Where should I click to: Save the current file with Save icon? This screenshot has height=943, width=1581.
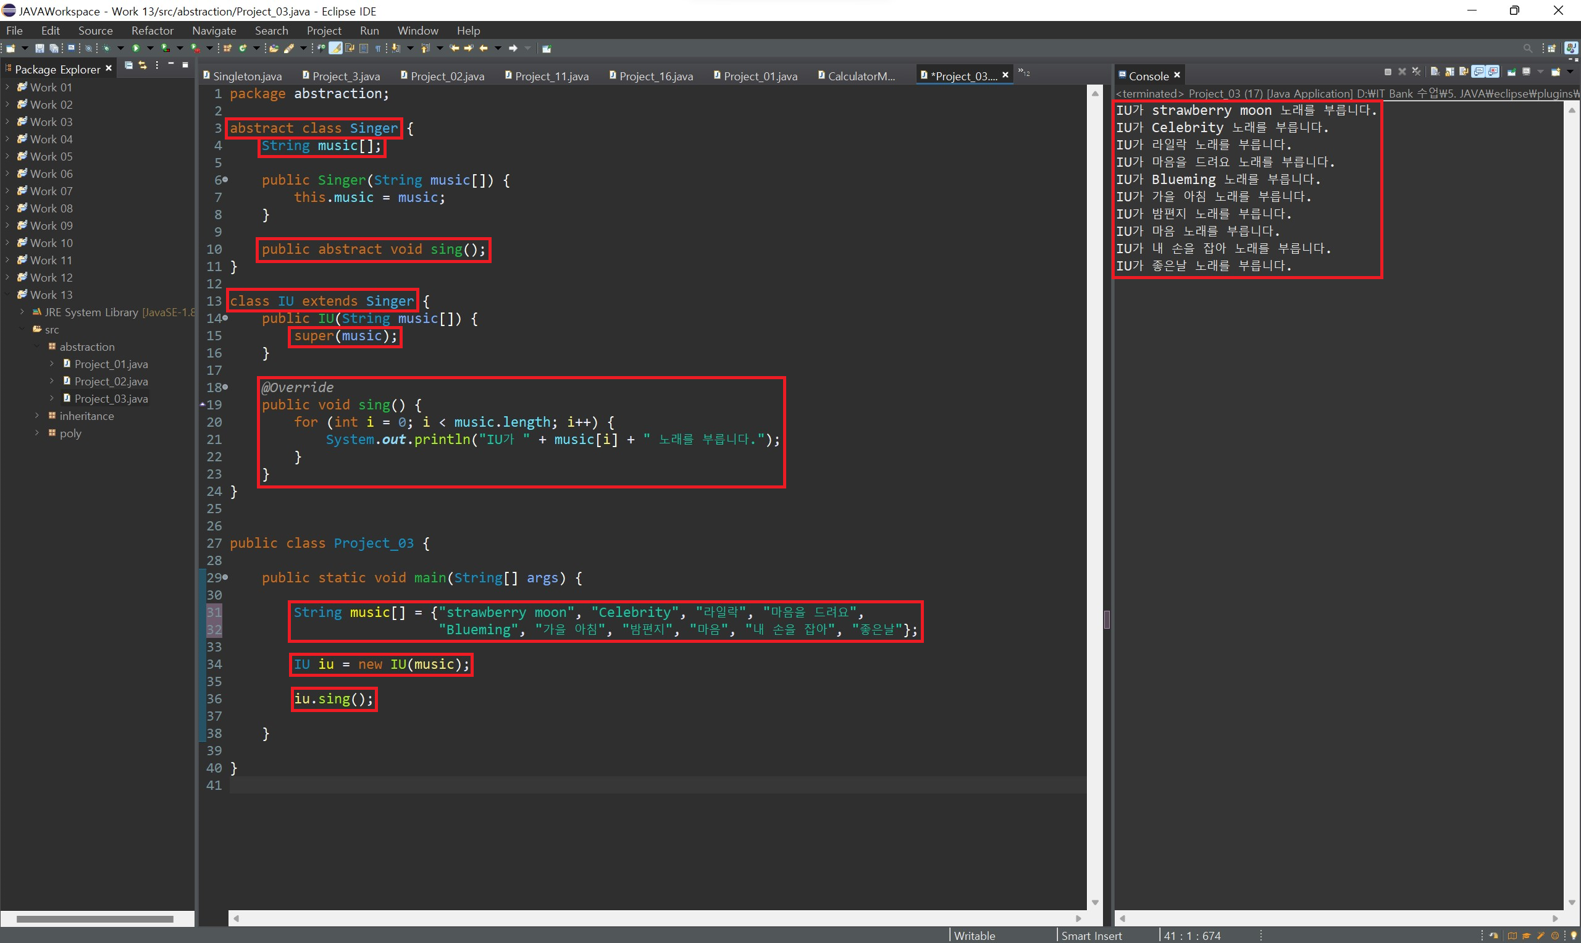coord(40,48)
